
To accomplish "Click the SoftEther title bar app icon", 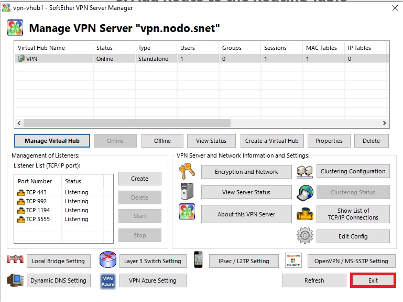I will pyautogui.click(x=6, y=8).
